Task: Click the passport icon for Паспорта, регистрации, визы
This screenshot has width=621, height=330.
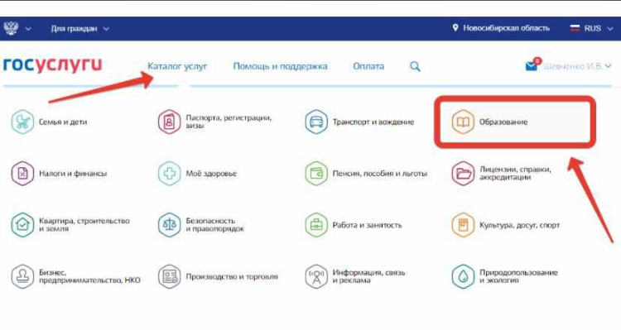Action: pyautogui.click(x=170, y=122)
